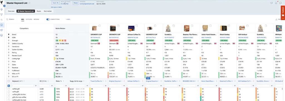Open ASIN link B0733CKYSS
285x101 pixels.
click(x=114, y=37)
